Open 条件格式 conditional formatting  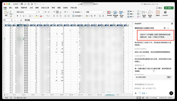[110, 14]
